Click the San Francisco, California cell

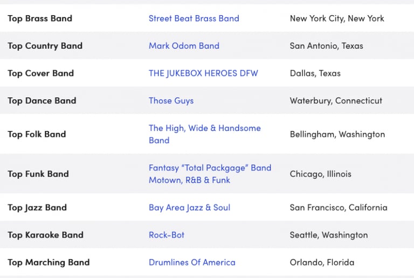click(338, 208)
